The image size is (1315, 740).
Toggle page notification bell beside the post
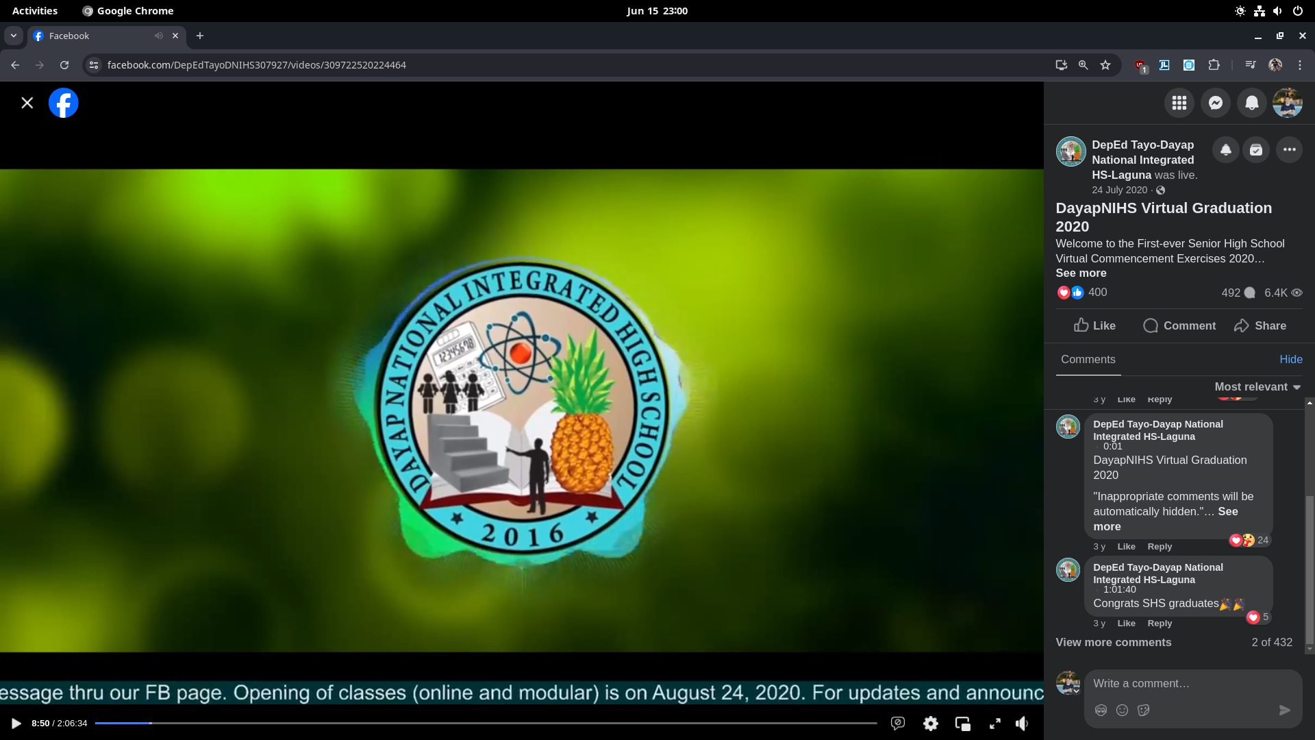pyautogui.click(x=1226, y=149)
